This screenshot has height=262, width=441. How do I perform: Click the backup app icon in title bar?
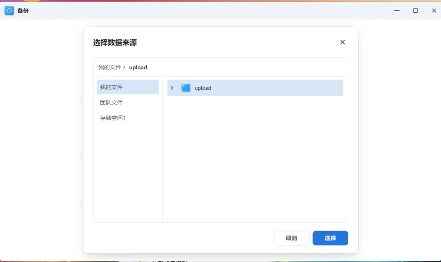(9, 11)
